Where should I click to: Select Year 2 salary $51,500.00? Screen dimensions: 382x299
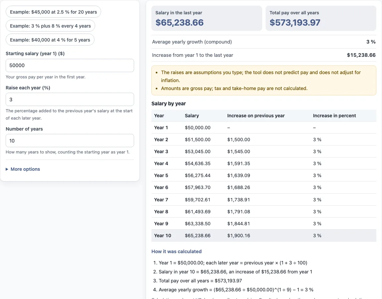(198, 140)
